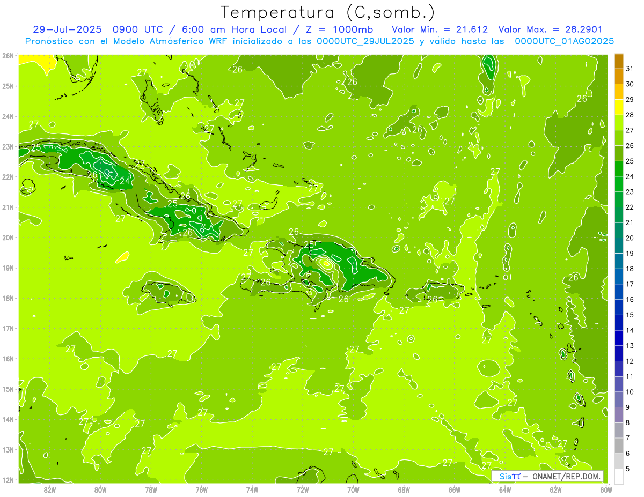Click the "74W" longitude axis label
This screenshot has width=644, height=497.
pos(252,489)
